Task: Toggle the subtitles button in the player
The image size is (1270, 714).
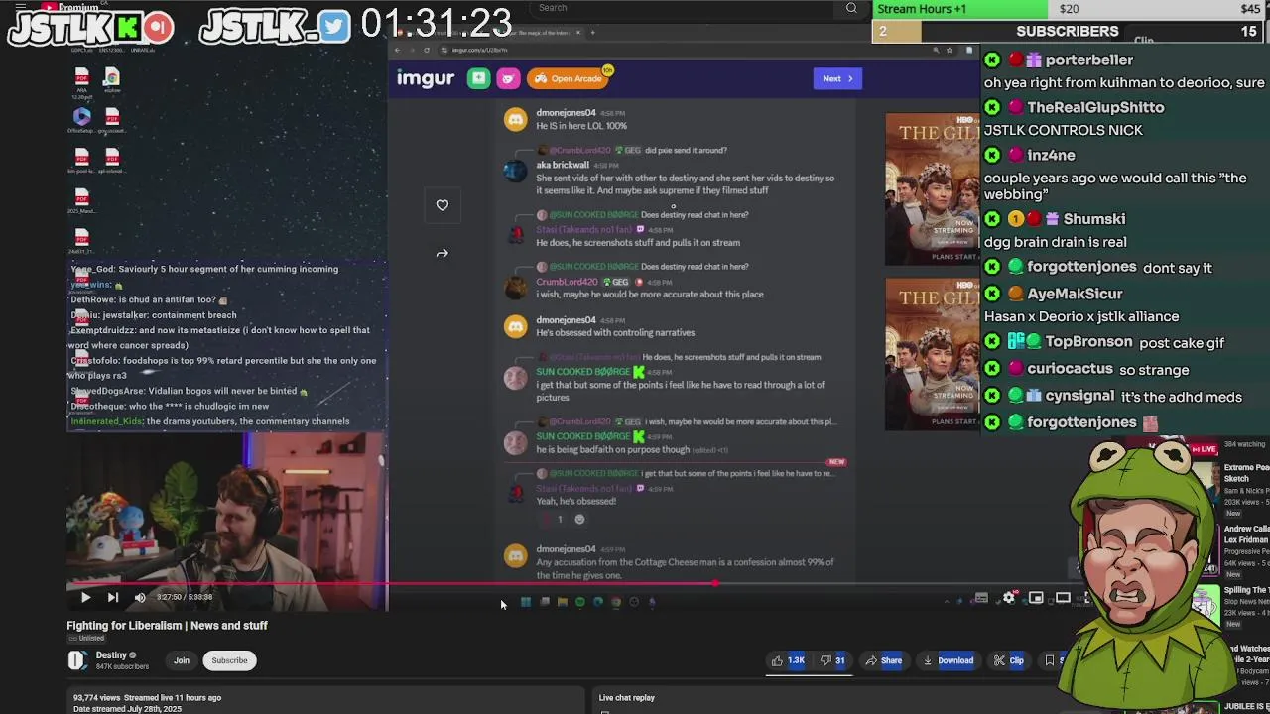Action: click(981, 597)
